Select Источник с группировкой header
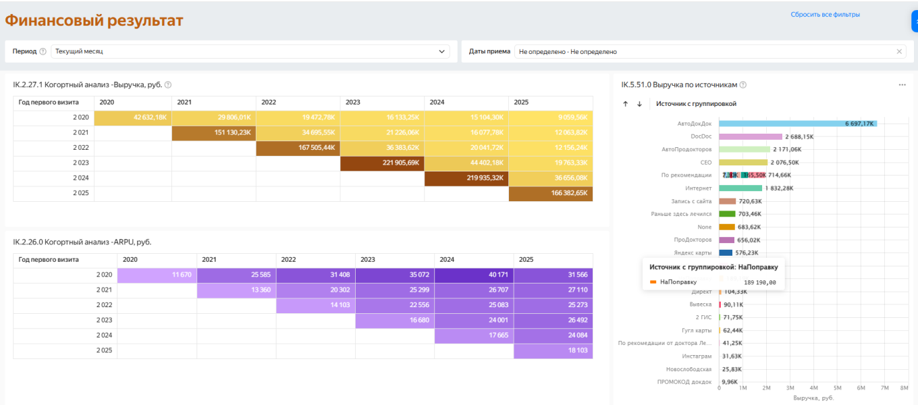This screenshot has width=918, height=405. pos(696,104)
